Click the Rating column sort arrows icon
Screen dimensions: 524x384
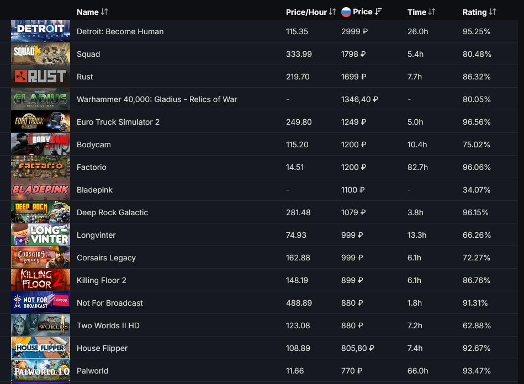click(x=493, y=12)
